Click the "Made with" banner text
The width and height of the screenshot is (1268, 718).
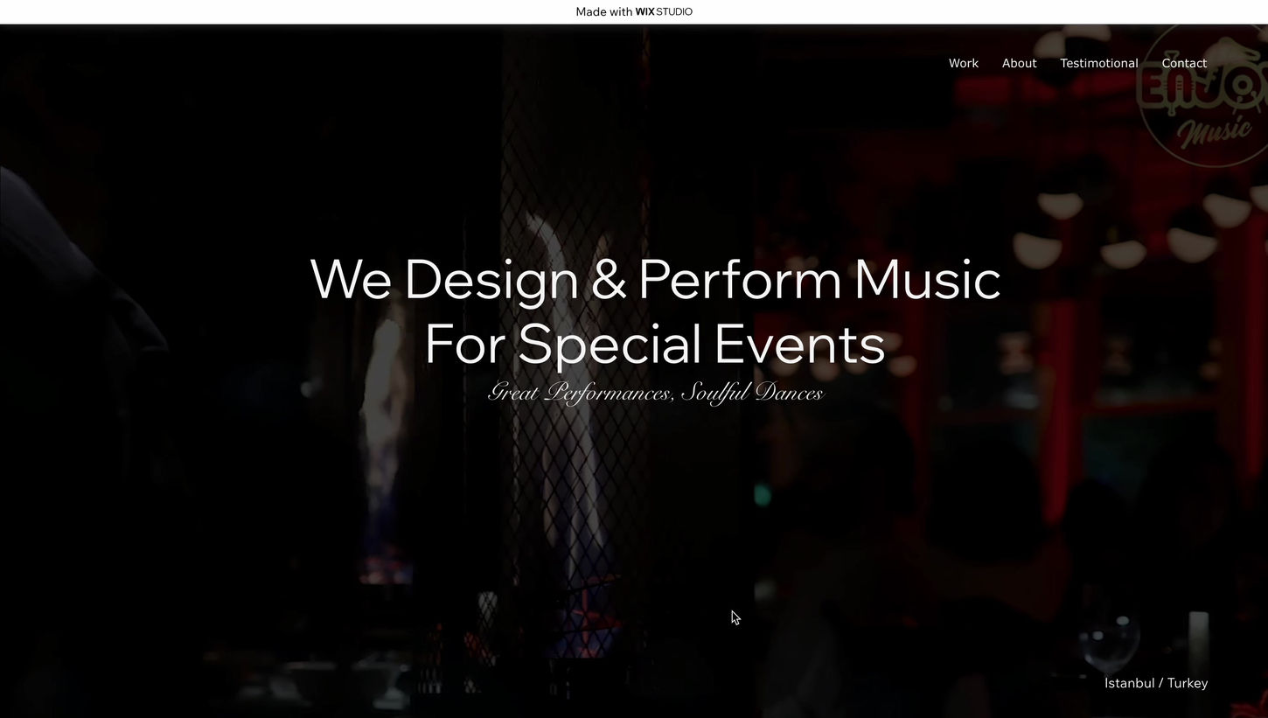tap(603, 12)
